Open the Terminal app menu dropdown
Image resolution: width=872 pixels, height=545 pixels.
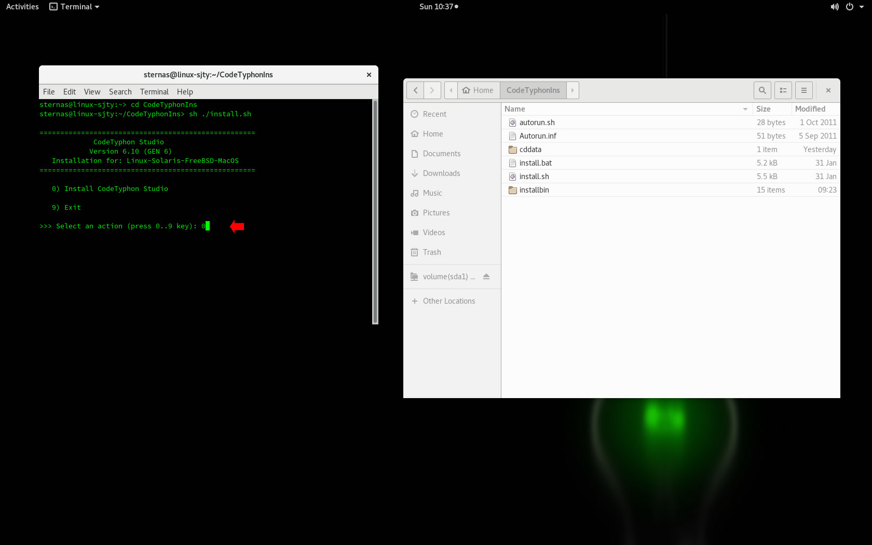click(x=74, y=7)
